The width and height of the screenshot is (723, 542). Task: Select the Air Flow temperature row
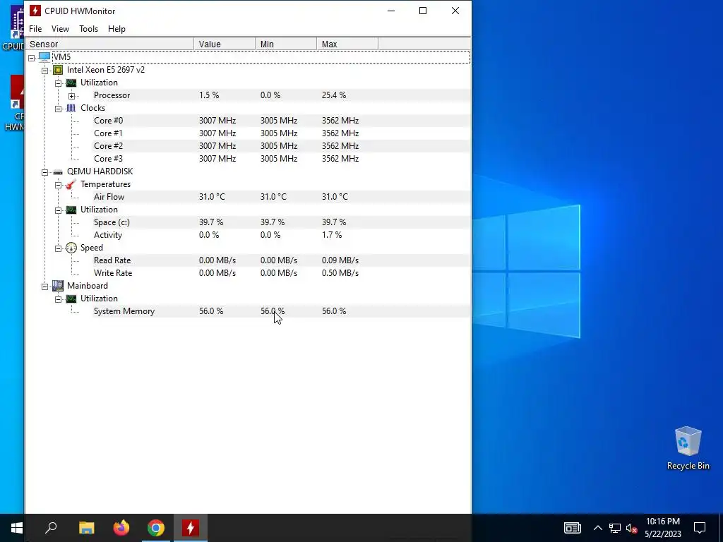click(x=281, y=197)
